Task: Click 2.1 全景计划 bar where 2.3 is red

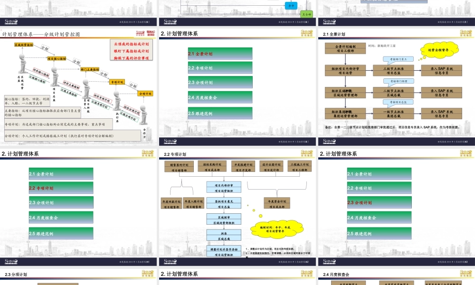Action: click(379, 174)
